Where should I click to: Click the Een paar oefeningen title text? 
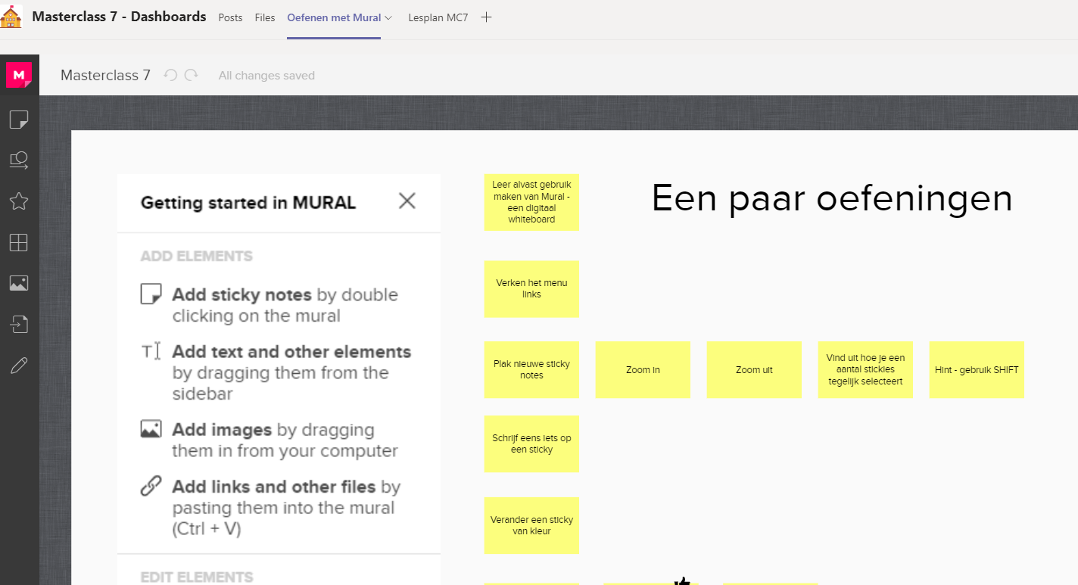pyautogui.click(x=831, y=198)
